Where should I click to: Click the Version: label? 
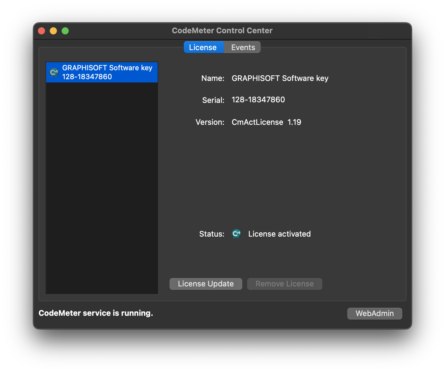click(210, 122)
